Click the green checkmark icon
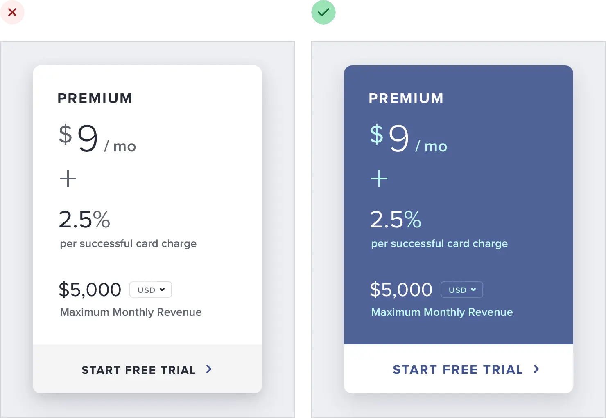 [x=323, y=13]
